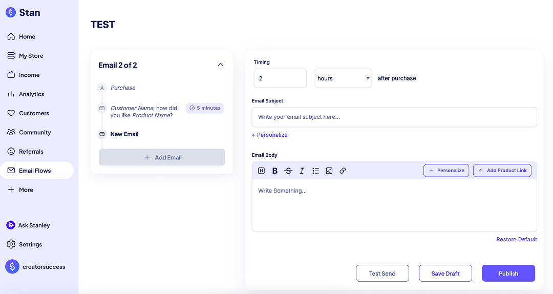Screen dimensions: 553x294
Task: Collapse the Email 2 of 2 panel
Action: [220, 65]
